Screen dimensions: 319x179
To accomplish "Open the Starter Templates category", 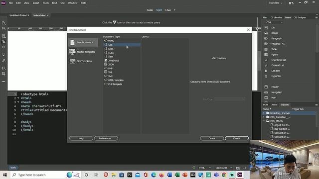I will coord(83,52).
